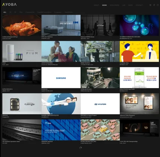Open the white SAMSUNG logo thumbnail
This screenshot has width=160, height=157.
[x=61, y=78]
